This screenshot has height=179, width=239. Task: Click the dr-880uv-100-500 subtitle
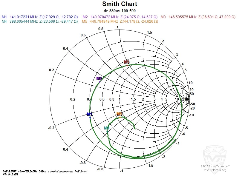pyautogui.click(x=119, y=11)
